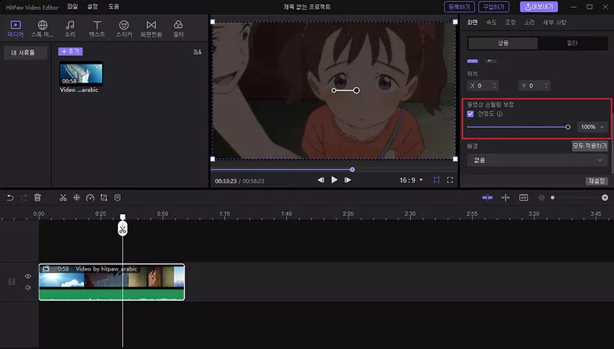Click the 등록하기 register button
This screenshot has width=614, height=349.
point(460,6)
